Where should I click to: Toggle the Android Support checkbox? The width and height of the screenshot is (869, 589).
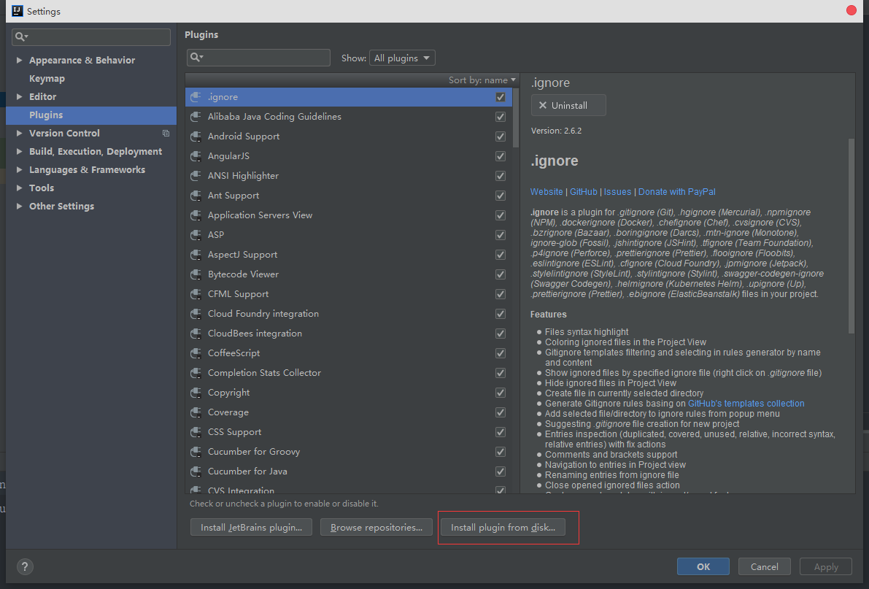click(501, 136)
